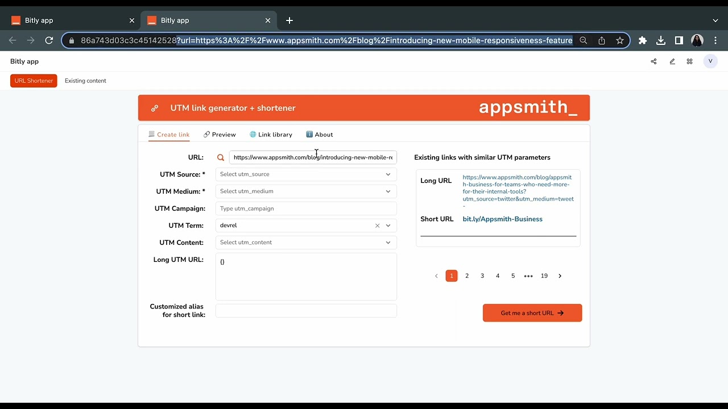The image size is (728, 409).
Task: Close the second Bitly app tab
Action: pyautogui.click(x=268, y=20)
